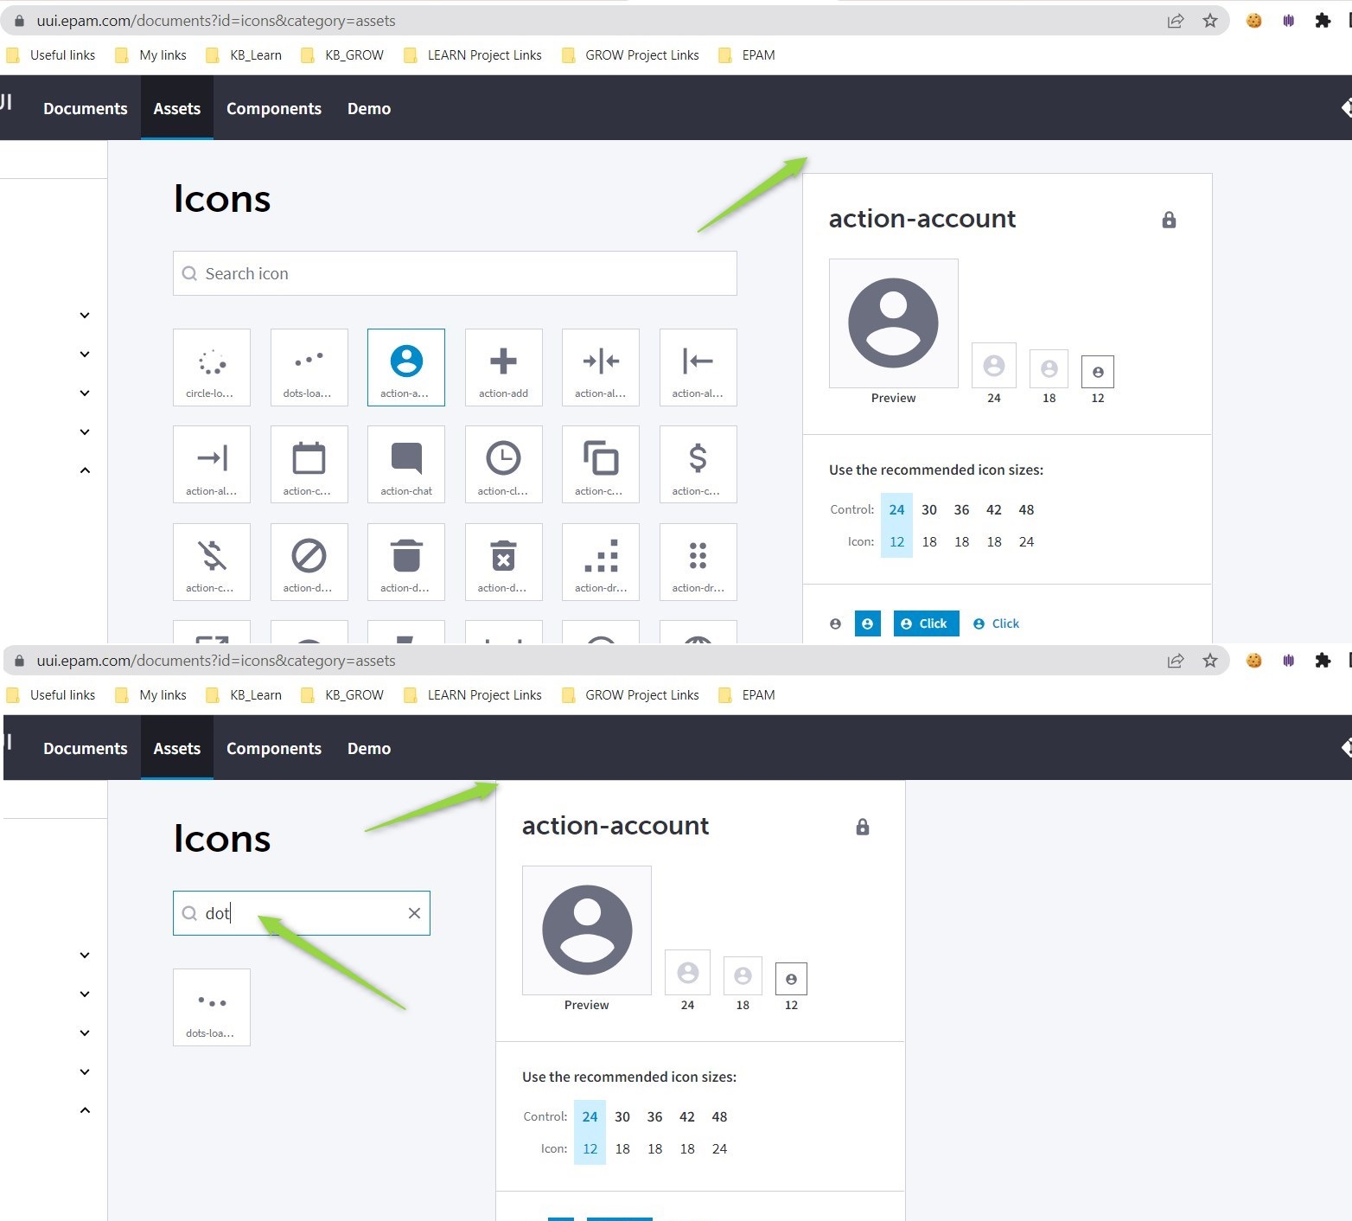Bookmark page with star in top address bar
Image resolution: width=1352 pixels, height=1221 pixels.
point(1210,21)
